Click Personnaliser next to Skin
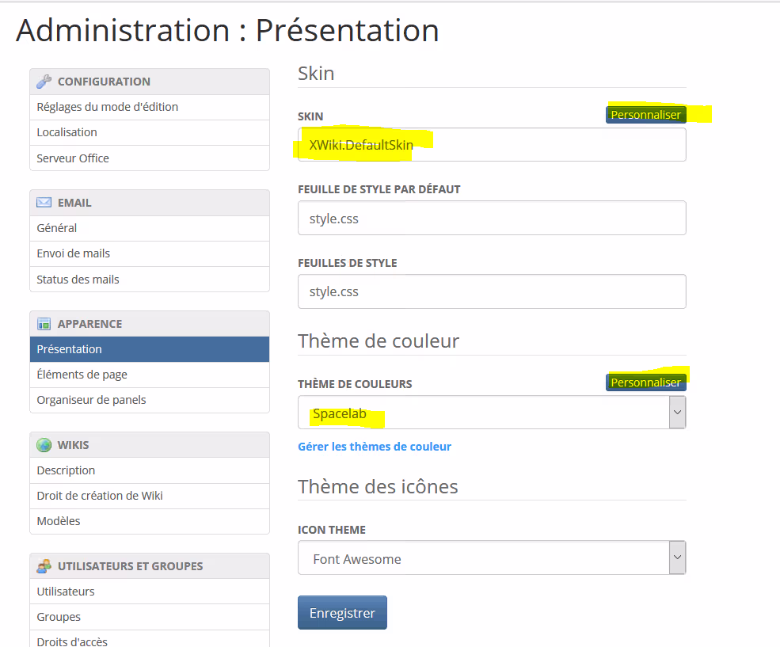The width and height of the screenshot is (780, 647). 645,115
